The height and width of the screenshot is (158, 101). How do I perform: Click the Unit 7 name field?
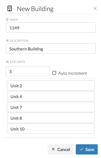(x=51, y=107)
